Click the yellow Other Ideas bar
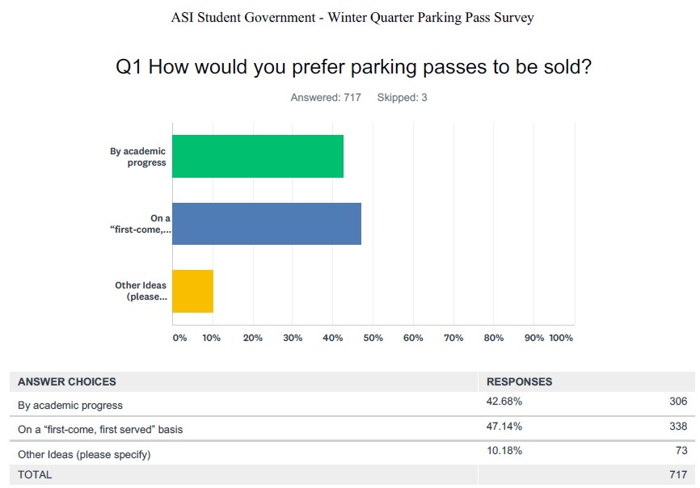 coord(193,292)
